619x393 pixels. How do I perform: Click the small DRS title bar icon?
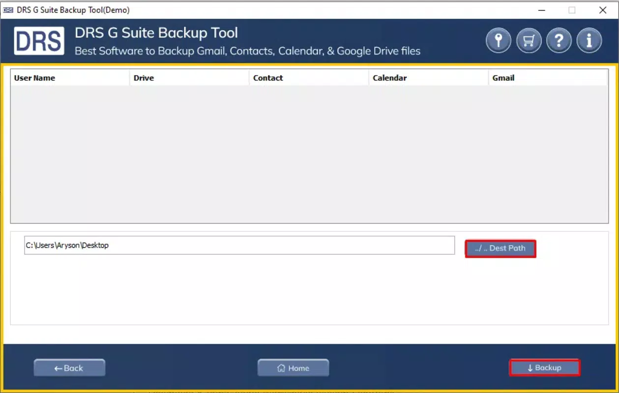click(x=8, y=10)
